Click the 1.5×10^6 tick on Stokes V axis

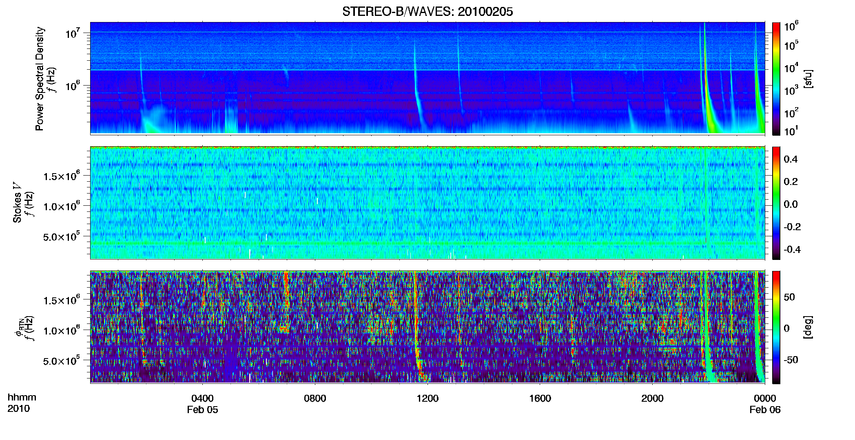[x=61, y=176]
